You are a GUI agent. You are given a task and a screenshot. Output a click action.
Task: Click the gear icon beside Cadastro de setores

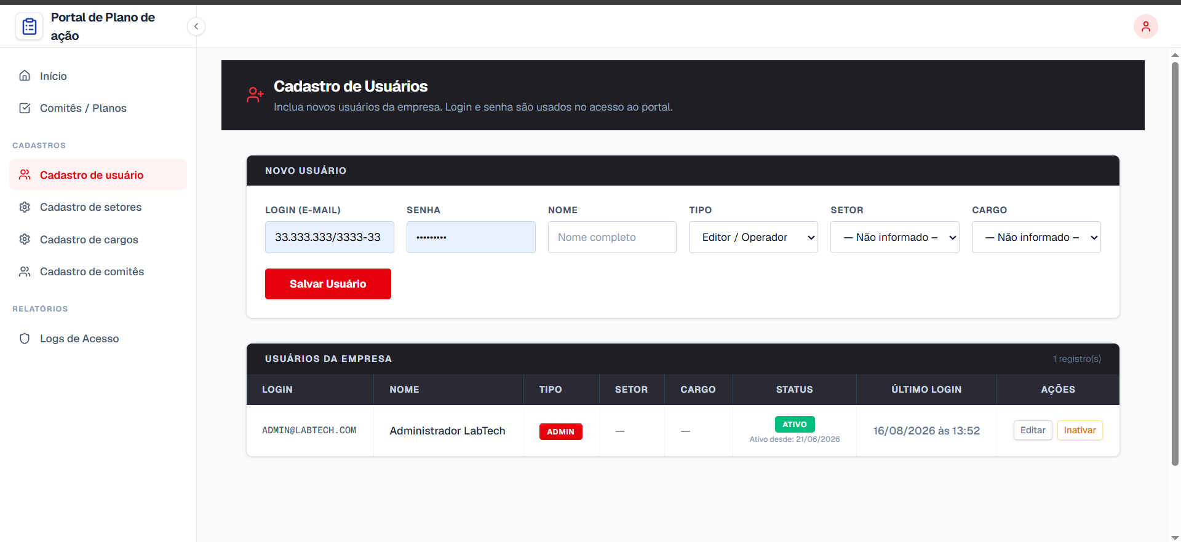(25, 207)
